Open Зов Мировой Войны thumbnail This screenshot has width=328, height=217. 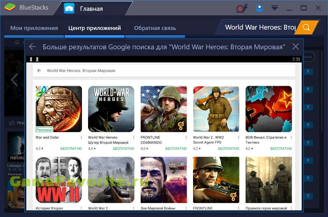[x=164, y=180]
